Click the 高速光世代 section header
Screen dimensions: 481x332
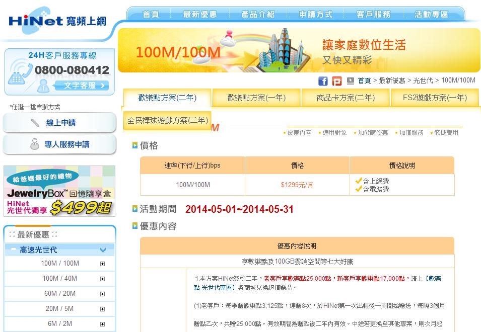click(x=59, y=250)
